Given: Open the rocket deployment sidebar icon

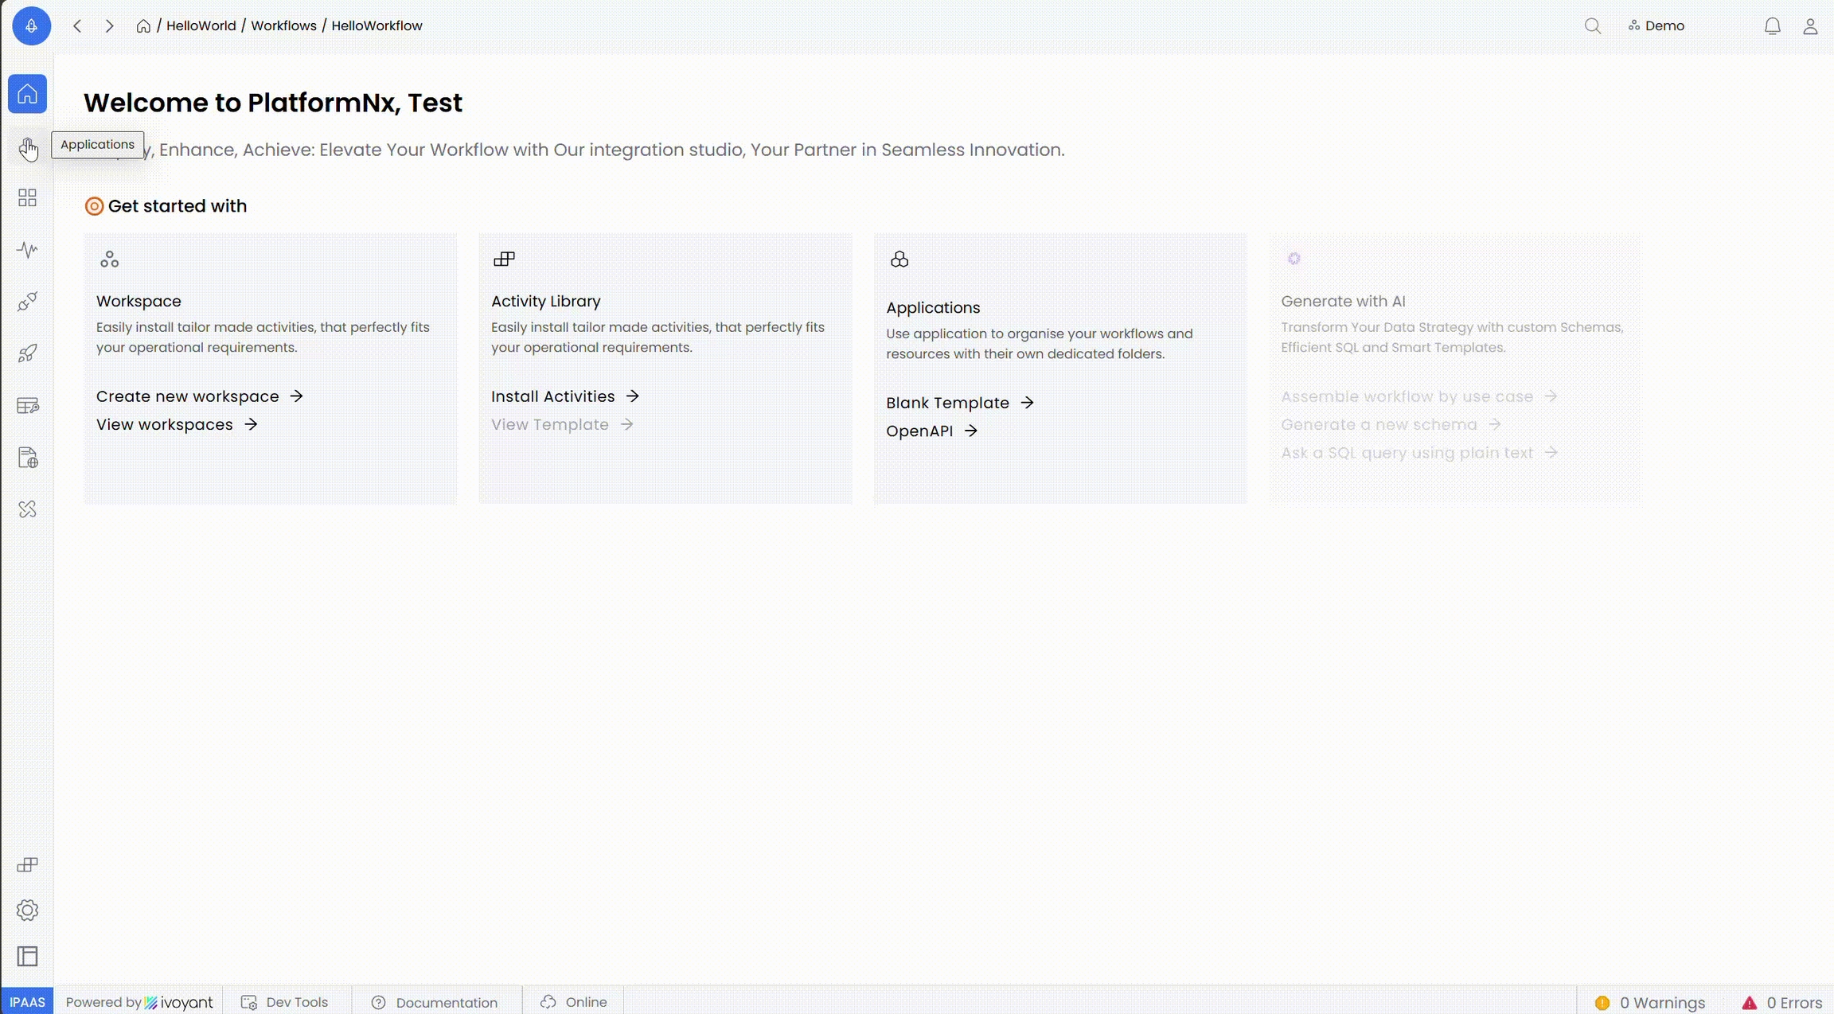Looking at the screenshot, I should point(27,353).
